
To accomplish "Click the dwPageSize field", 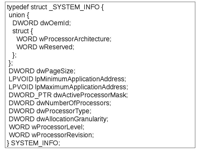I will 55,71.
